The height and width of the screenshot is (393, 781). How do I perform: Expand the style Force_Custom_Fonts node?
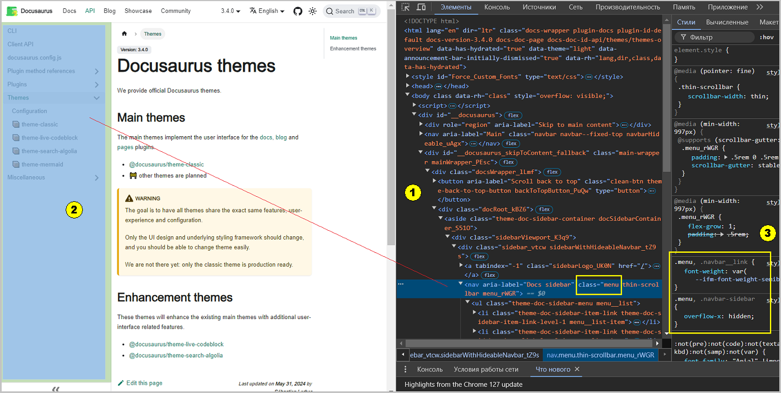[408, 77]
